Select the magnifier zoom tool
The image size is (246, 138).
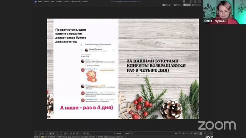tap(57, 133)
